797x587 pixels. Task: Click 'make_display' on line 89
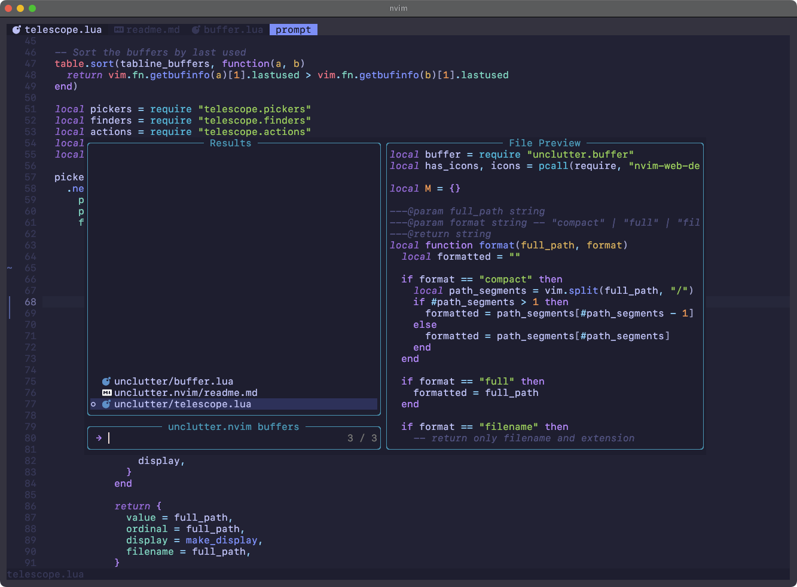(x=222, y=540)
